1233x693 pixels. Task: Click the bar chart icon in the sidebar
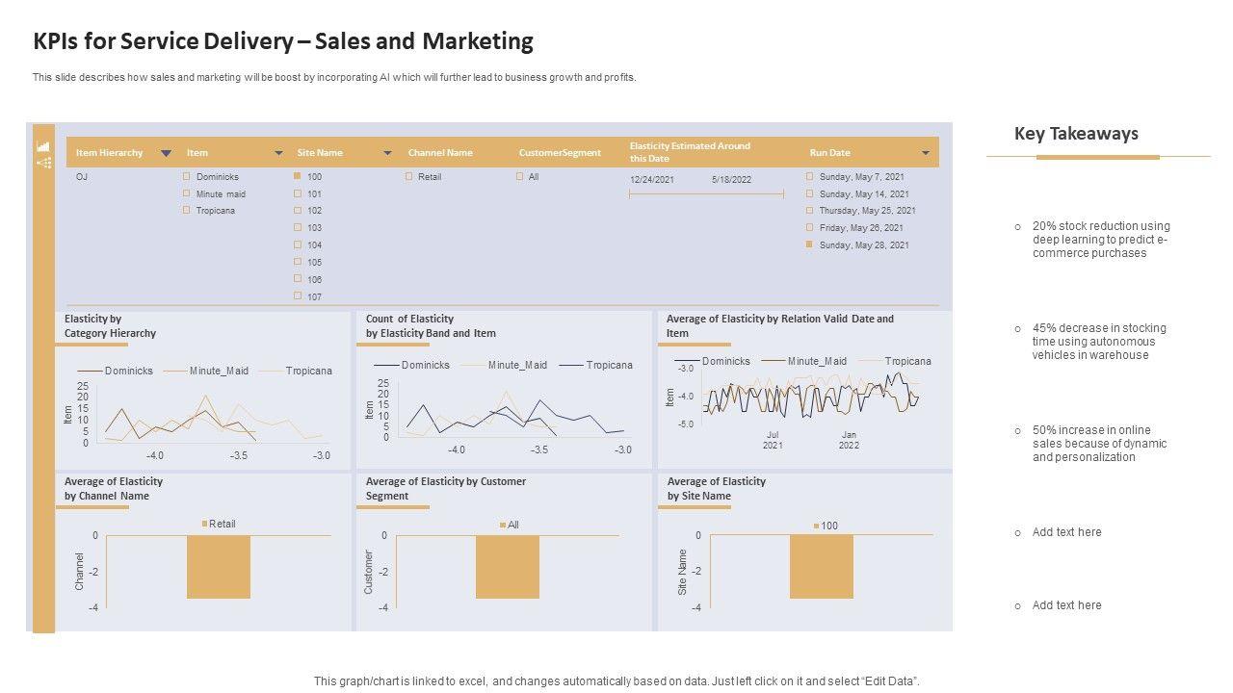click(x=43, y=146)
